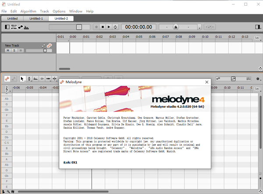Open the info pane layout dropdown
Screen dimensions: 263x194
pyautogui.click(x=258, y=27)
